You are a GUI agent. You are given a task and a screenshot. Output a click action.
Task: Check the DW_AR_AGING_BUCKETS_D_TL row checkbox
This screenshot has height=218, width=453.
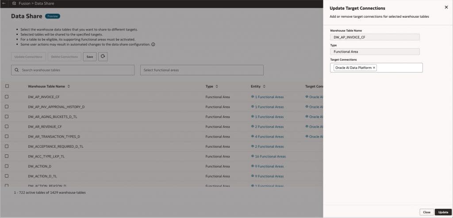tap(7, 116)
